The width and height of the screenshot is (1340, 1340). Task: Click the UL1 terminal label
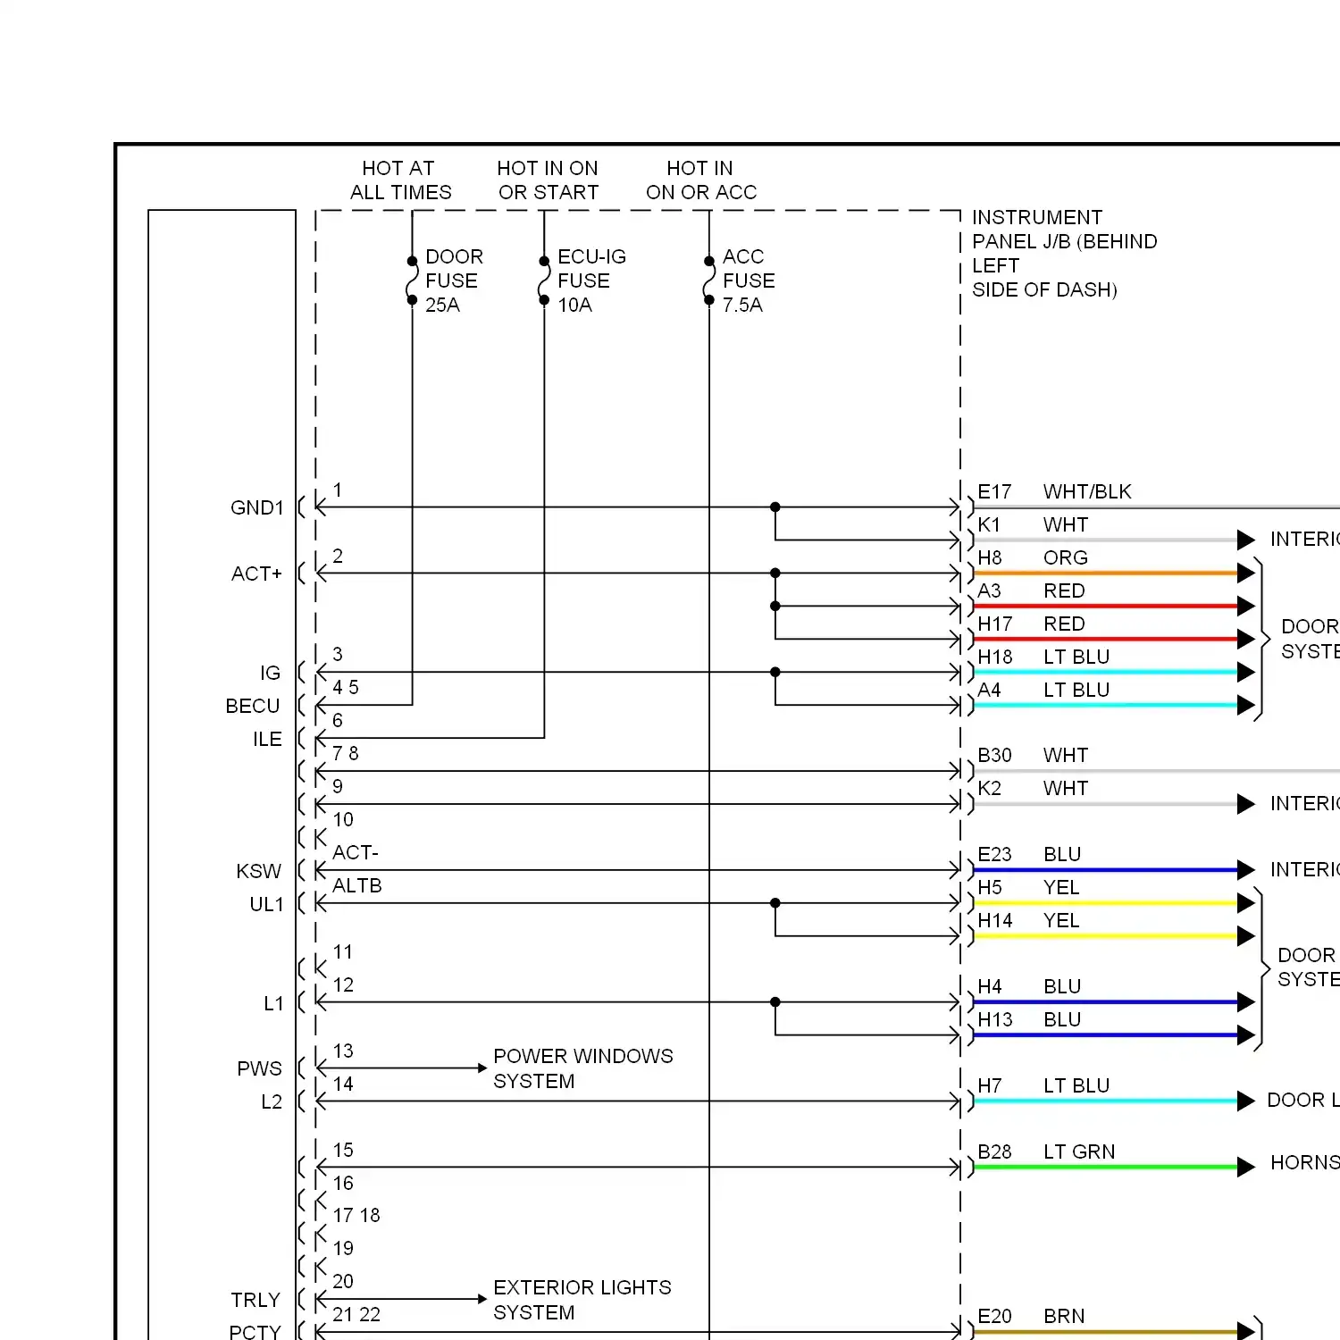click(266, 904)
